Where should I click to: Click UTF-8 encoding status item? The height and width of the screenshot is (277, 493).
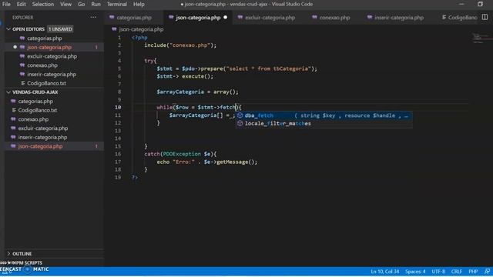click(x=438, y=272)
